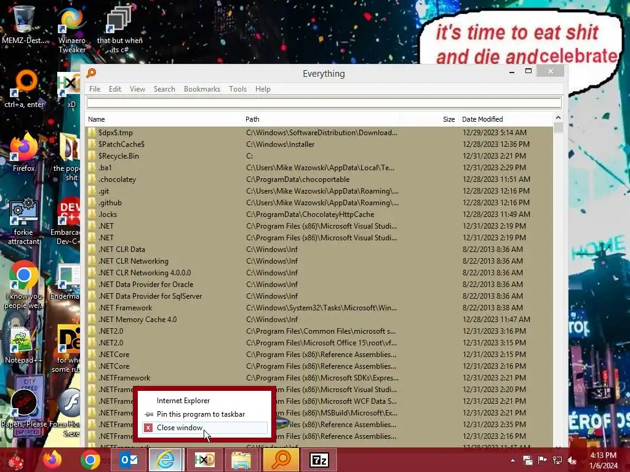This screenshot has width=630, height=472.
Task: Select .NET Data Provider for Oracle row
Action: pyautogui.click(x=319, y=284)
